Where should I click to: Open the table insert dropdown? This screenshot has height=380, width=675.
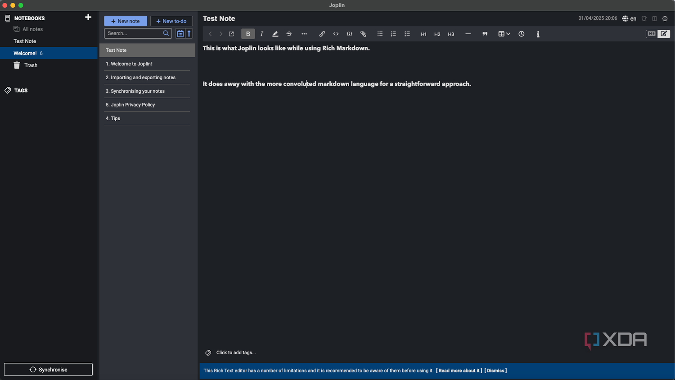(x=504, y=34)
